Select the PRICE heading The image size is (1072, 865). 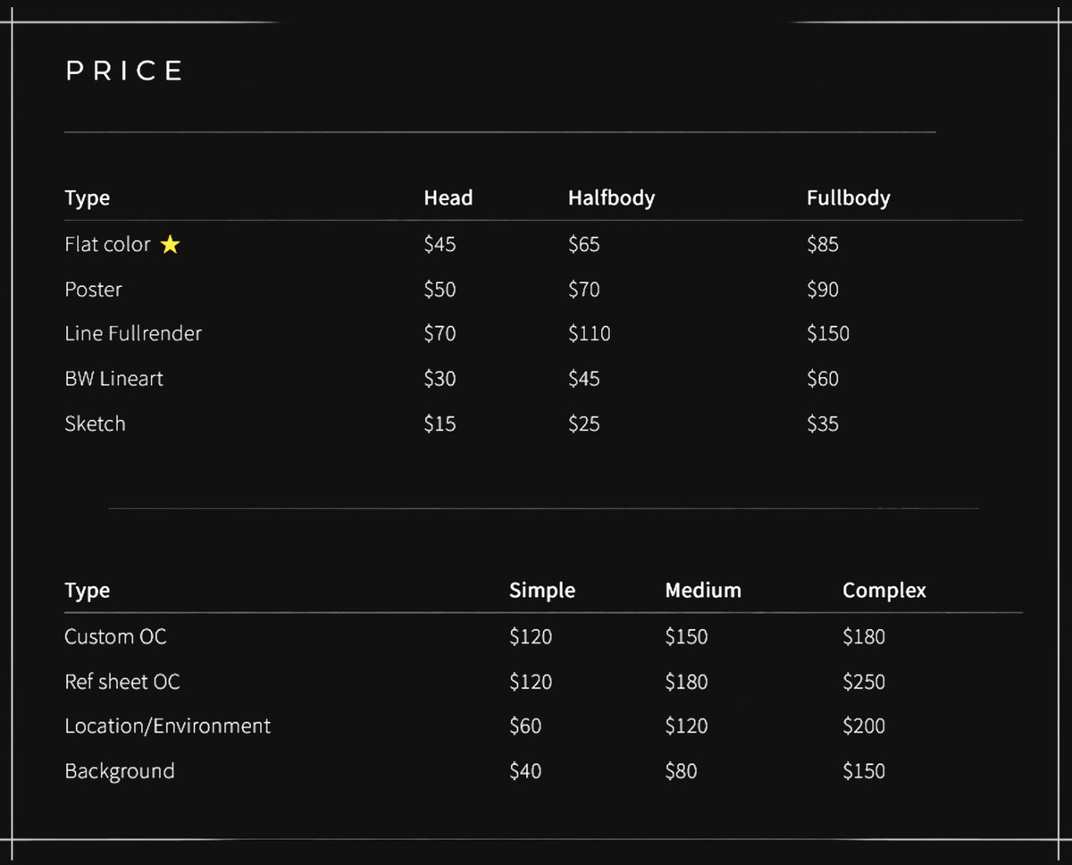click(124, 71)
